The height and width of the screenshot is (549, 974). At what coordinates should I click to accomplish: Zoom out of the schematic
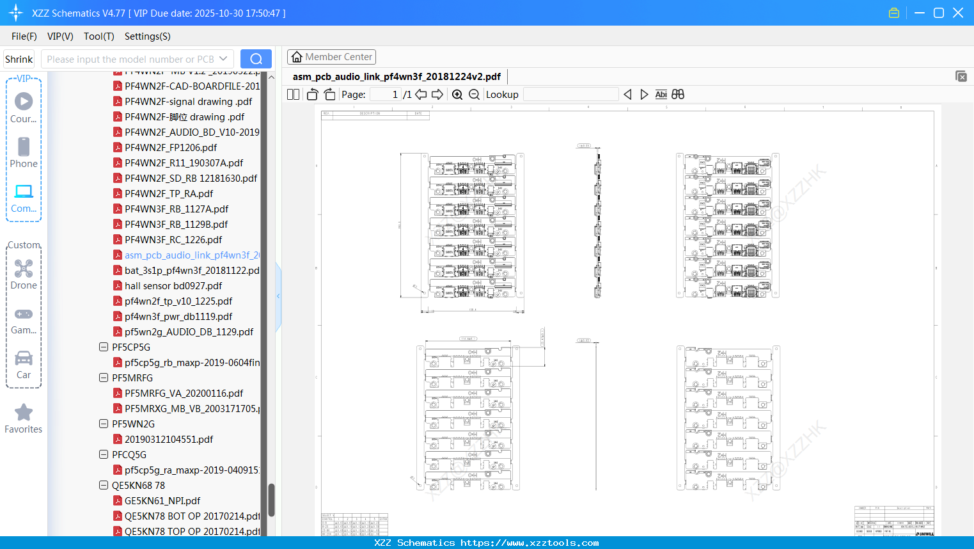(474, 95)
